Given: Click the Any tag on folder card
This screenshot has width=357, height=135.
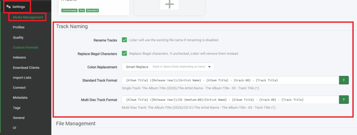Looking at the screenshot, I should [82, 10].
